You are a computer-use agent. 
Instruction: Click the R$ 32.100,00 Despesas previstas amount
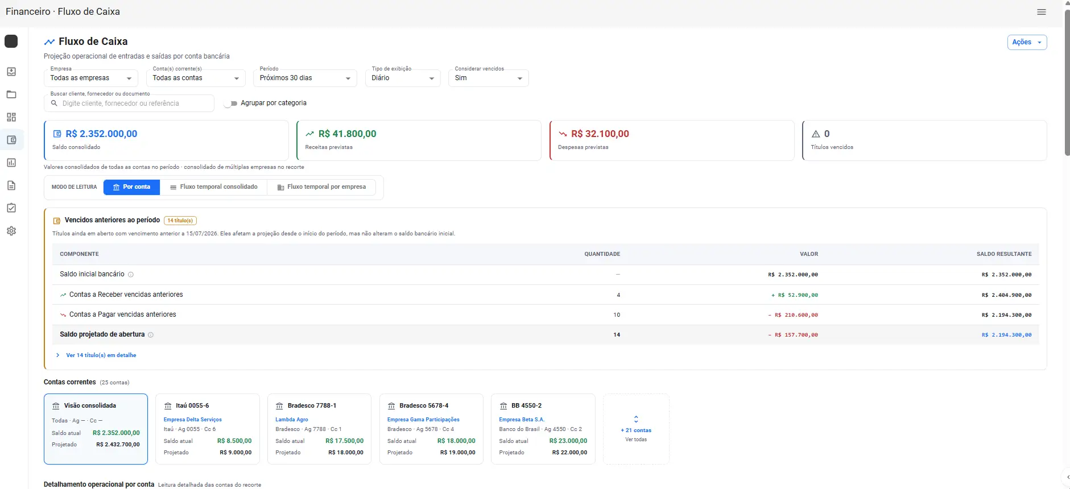[600, 134]
